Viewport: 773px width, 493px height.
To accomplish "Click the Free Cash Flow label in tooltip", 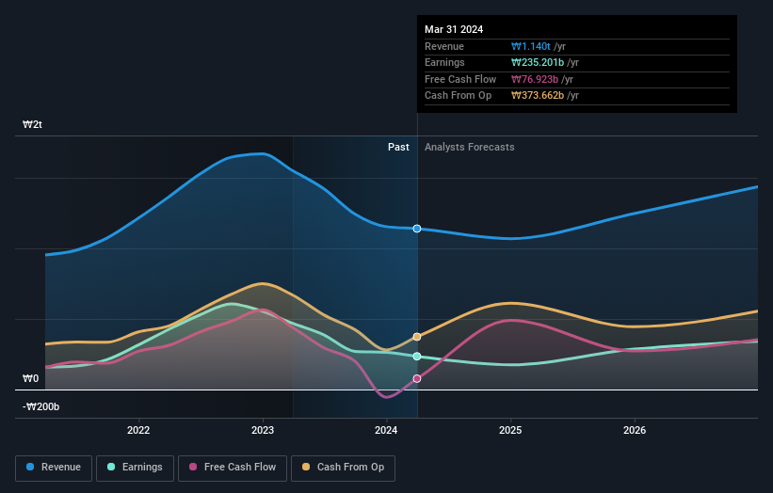I will click(x=460, y=79).
